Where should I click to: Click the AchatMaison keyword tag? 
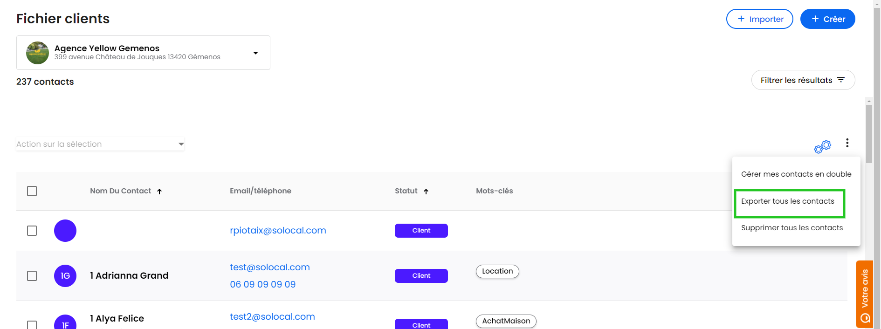click(506, 321)
